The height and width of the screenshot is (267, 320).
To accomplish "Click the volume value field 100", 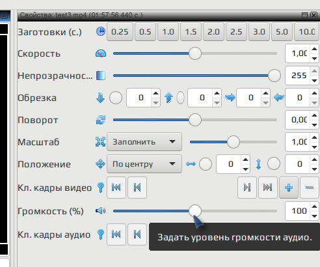I will point(298,211).
